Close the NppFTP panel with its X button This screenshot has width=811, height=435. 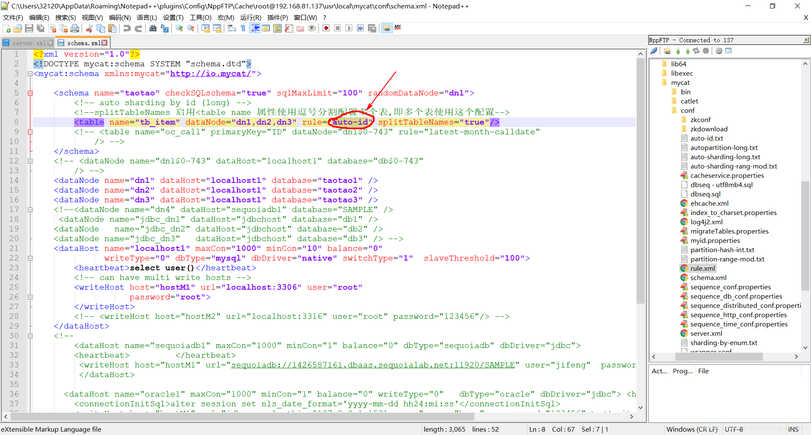click(806, 40)
